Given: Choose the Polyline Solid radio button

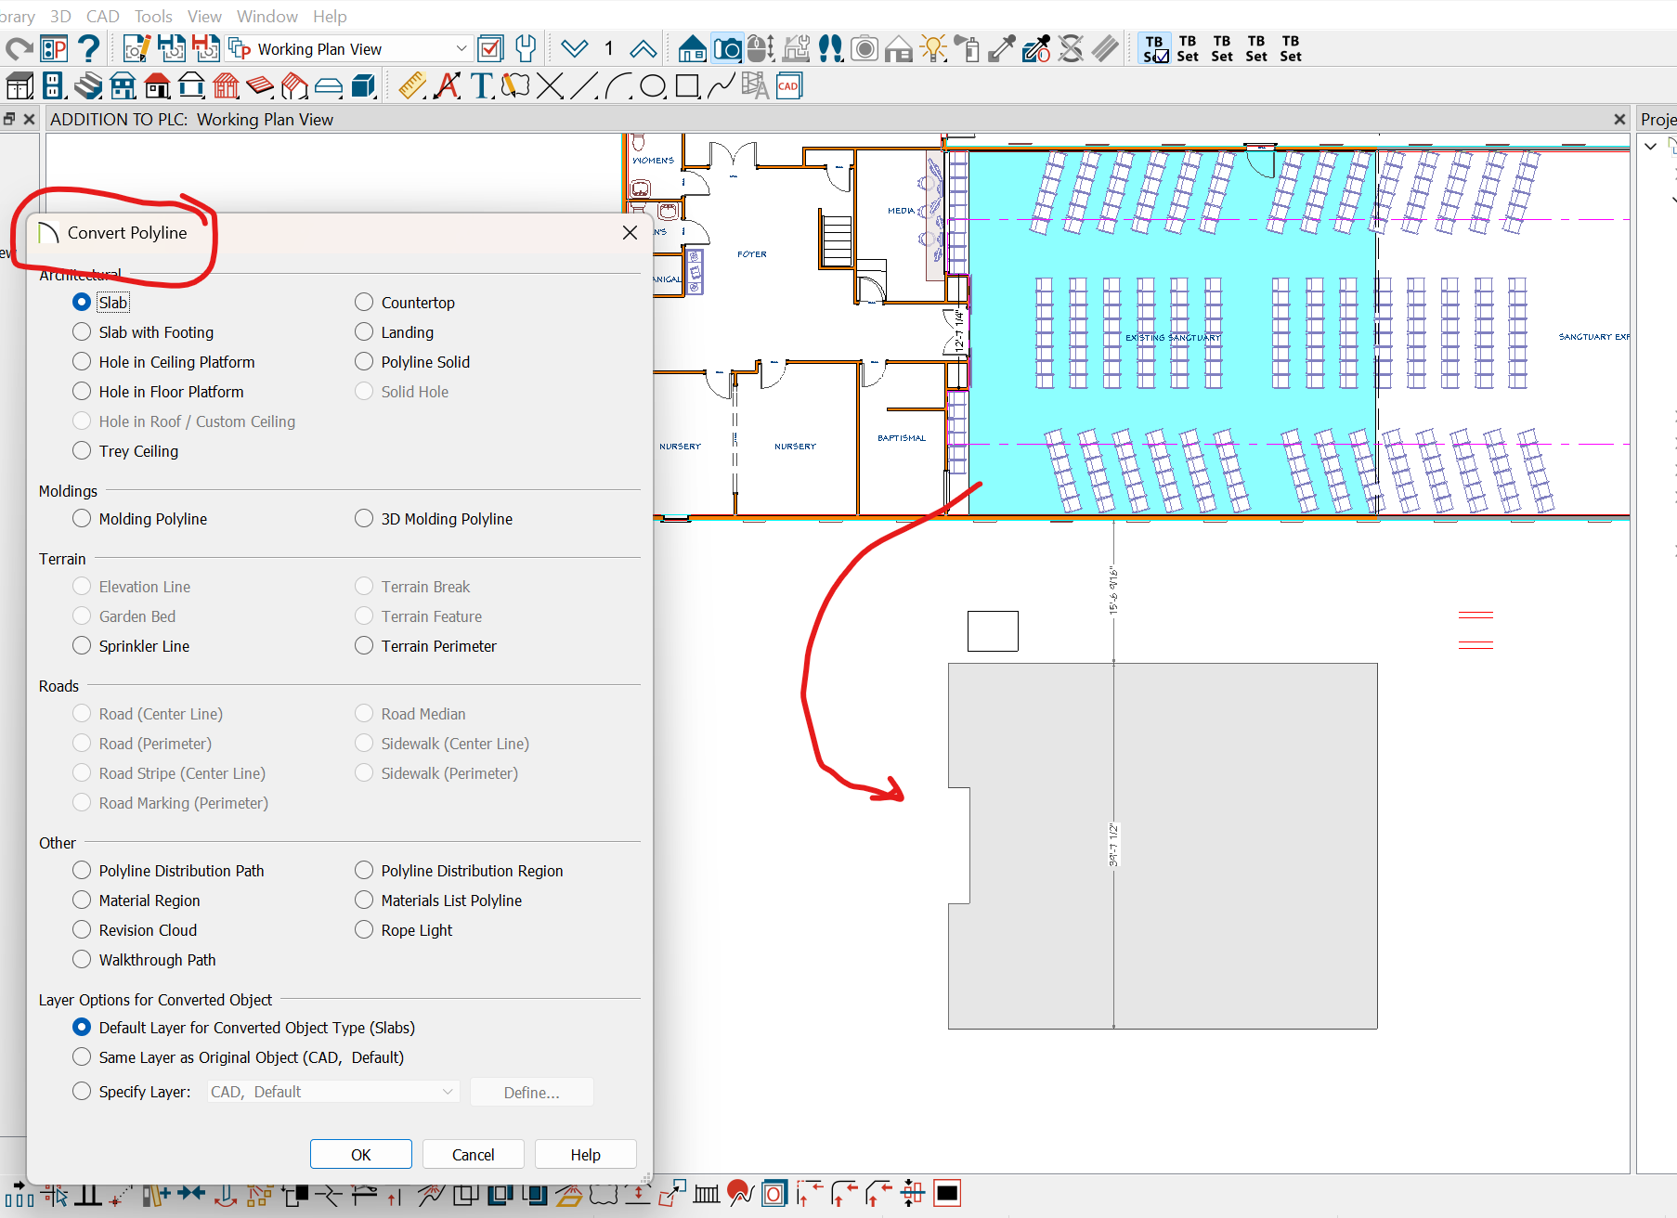Looking at the screenshot, I should (364, 362).
